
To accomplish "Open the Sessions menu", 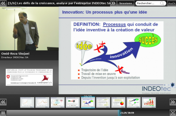I will (x=126, y=3).
